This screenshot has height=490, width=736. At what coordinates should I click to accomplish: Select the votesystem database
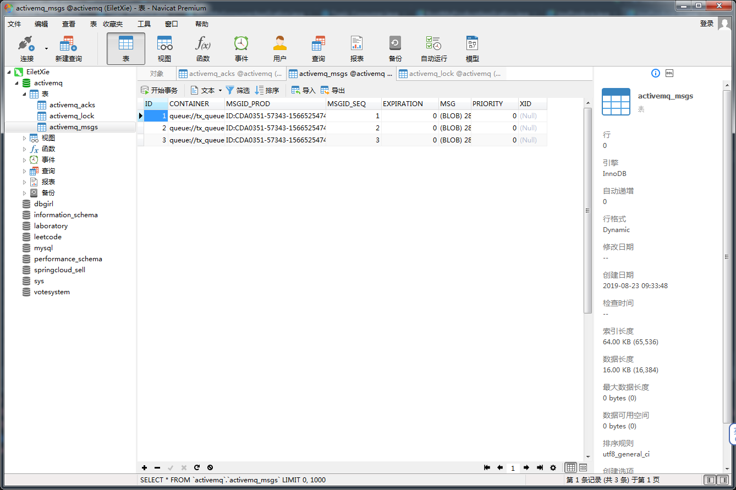tap(52, 292)
